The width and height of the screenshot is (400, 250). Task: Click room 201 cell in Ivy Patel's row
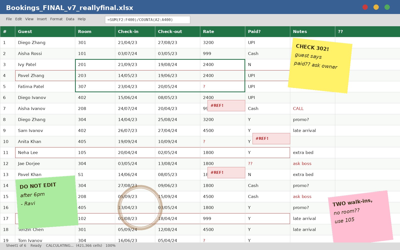(x=95, y=64)
